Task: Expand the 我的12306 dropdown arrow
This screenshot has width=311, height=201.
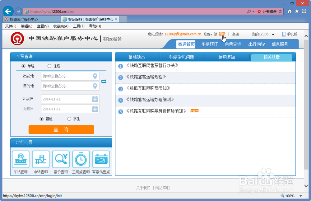Action: [x=273, y=35]
